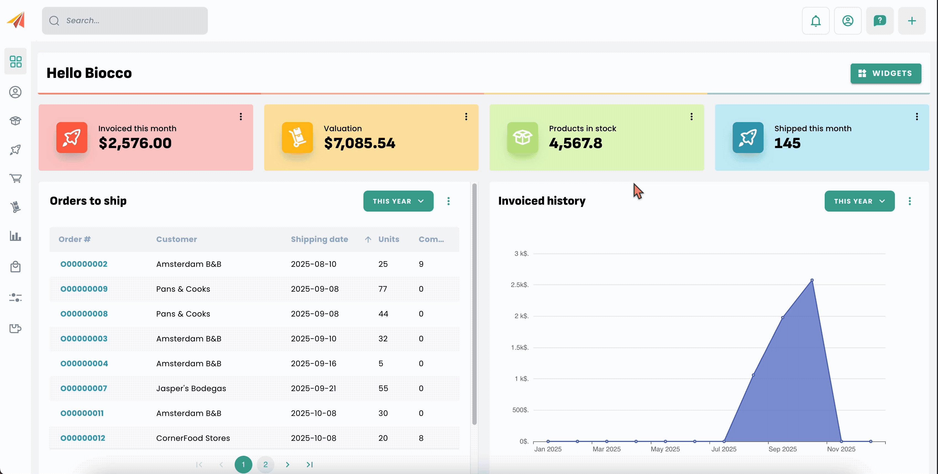Open the shopping bag sidebar icon
938x474 pixels.
tap(15, 267)
